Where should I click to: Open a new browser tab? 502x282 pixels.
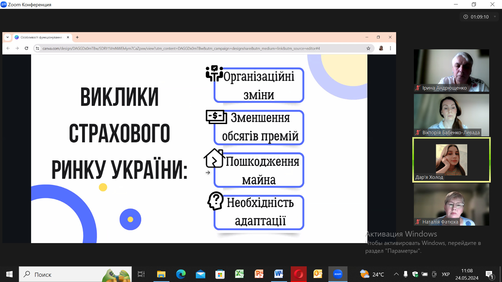point(77,37)
